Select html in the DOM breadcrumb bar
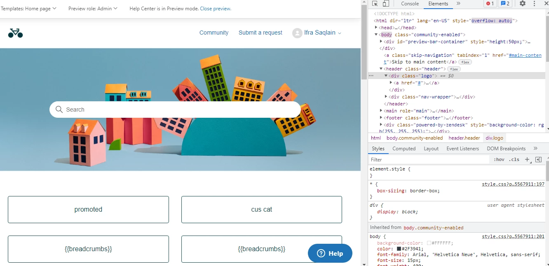This screenshot has width=549, height=266. point(376,138)
